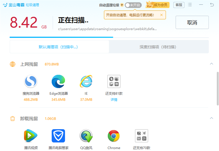
Task: Click the 还支持81款 browsers group icon
Action: (114, 82)
